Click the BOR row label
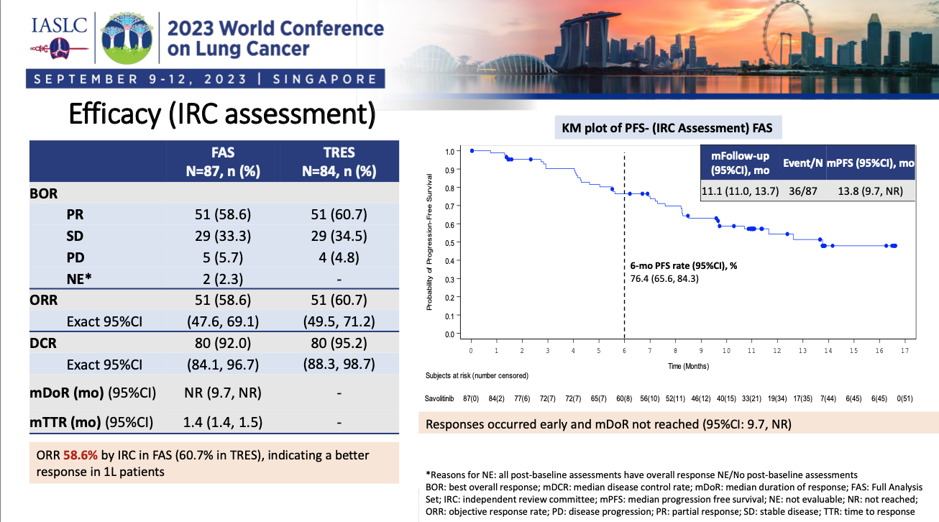 click(x=44, y=194)
